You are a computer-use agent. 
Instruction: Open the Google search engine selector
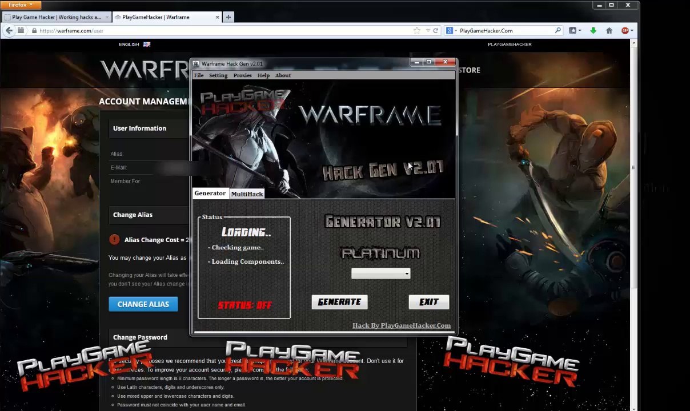point(451,31)
